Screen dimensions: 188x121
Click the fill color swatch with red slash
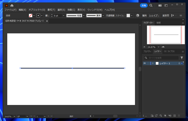click(31, 15)
